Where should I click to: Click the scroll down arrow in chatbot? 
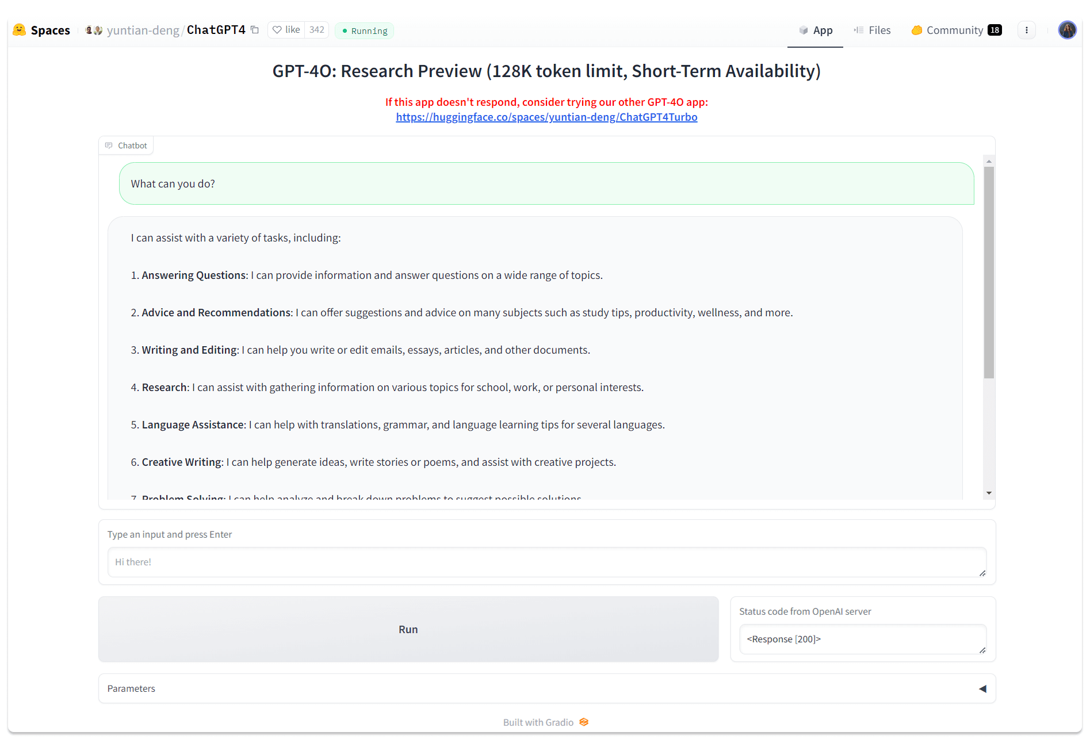(x=989, y=493)
